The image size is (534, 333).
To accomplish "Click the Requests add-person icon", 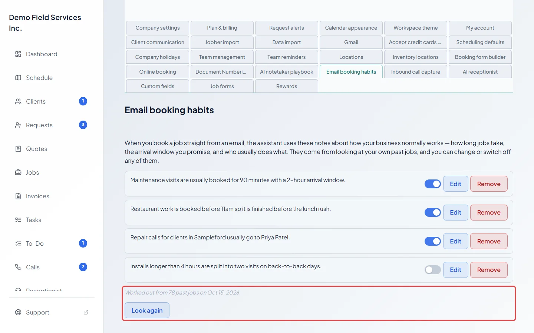I will [18, 125].
